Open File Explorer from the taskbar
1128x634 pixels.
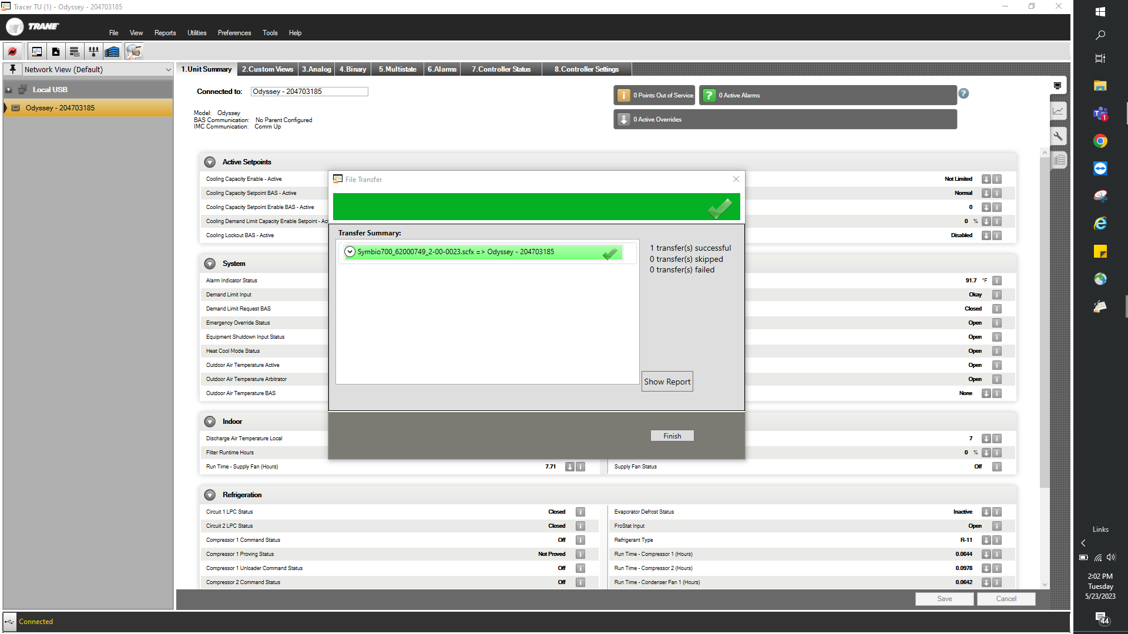coord(1100,86)
